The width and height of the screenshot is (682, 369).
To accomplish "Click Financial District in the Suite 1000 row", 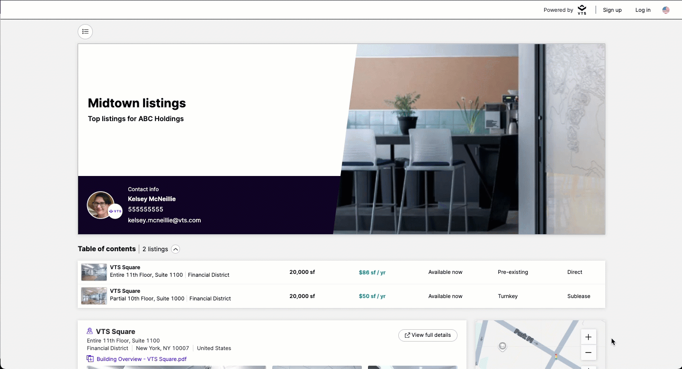I will (210, 299).
